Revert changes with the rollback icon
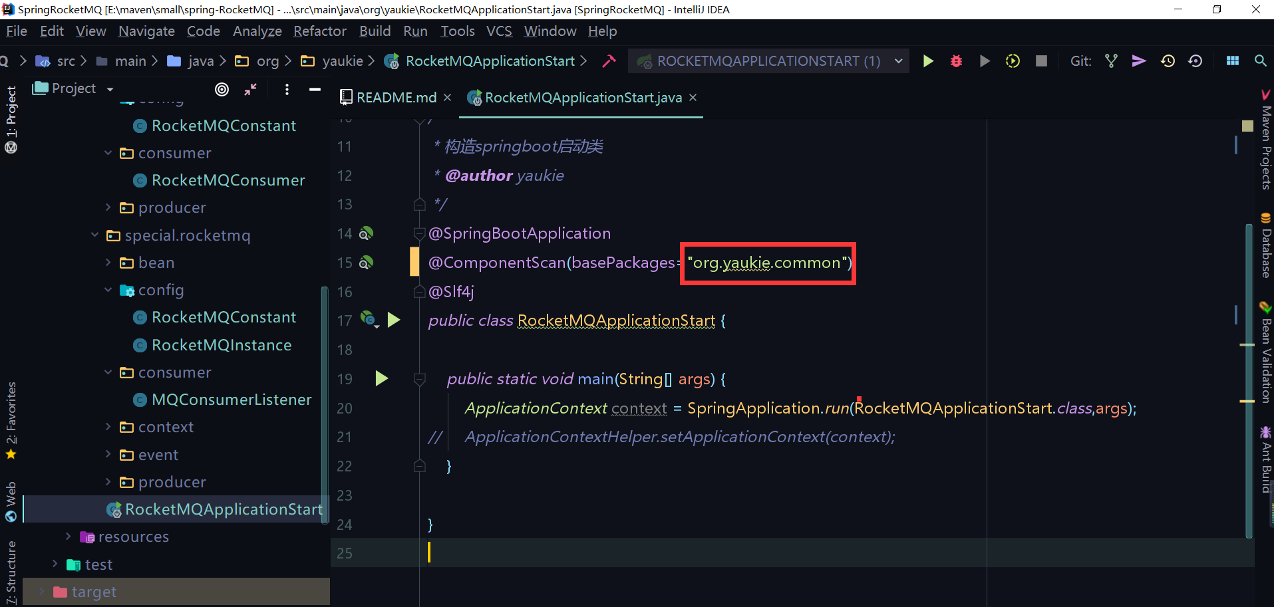 click(1195, 61)
